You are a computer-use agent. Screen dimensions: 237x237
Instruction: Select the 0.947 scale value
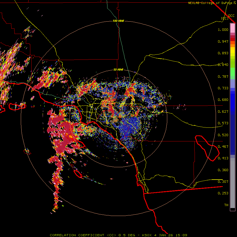pos(223,41)
